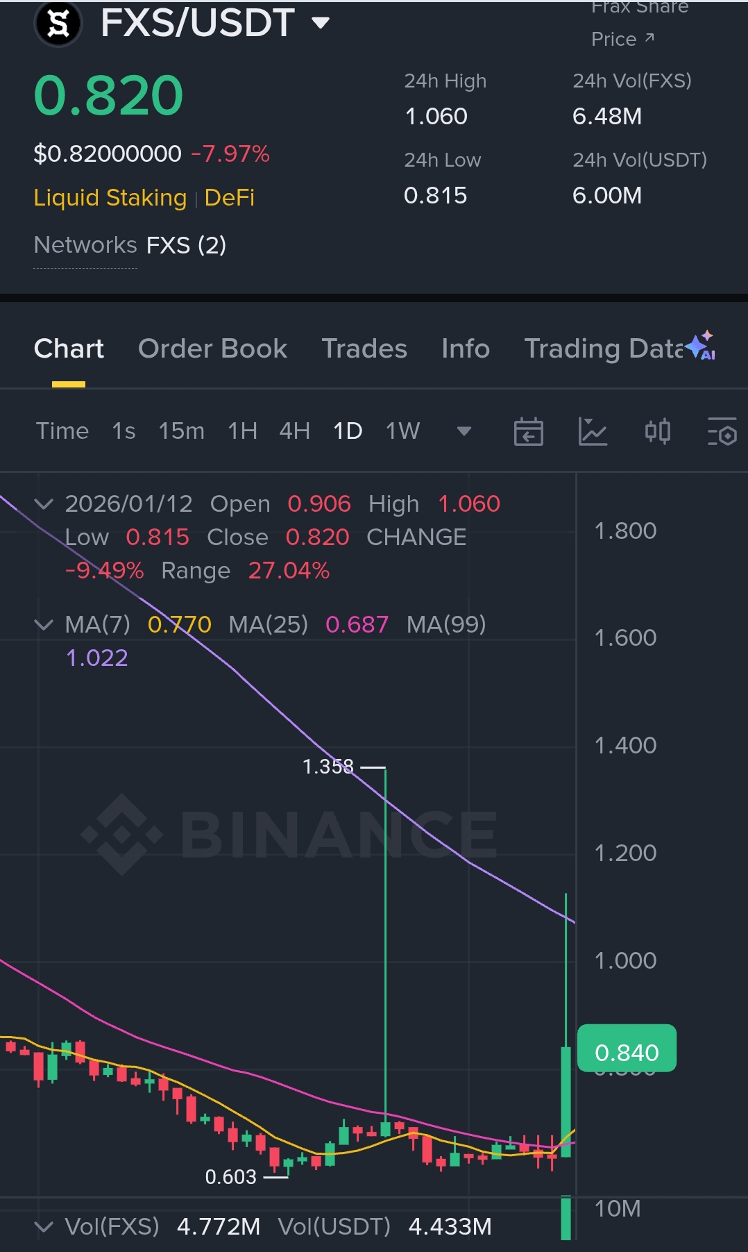Image resolution: width=748 pixels, height=1252 pixels.
Task: Open the line chart indicators icon
Action: pyautogui.click(x=593, y=432)
